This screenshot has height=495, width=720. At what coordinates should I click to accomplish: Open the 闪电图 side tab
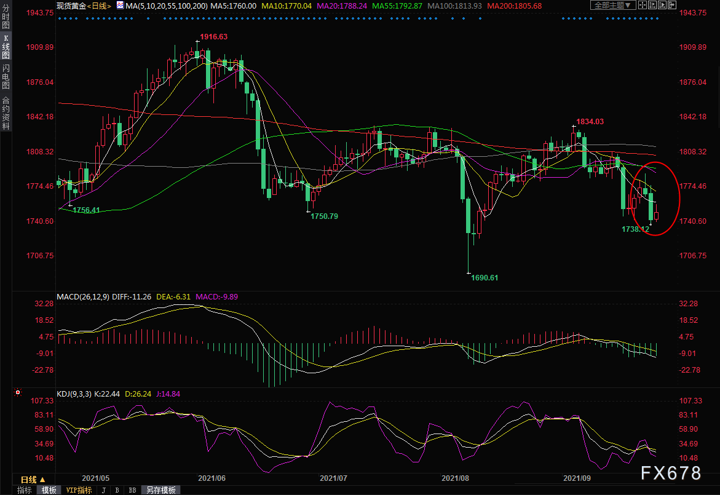tap(6, 76)
